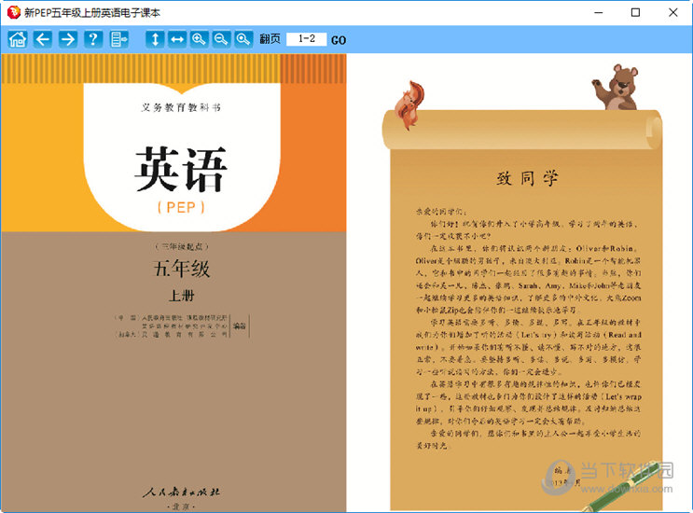693x513 pixels.
Task: Fit page to height icon
Action: 155,39
